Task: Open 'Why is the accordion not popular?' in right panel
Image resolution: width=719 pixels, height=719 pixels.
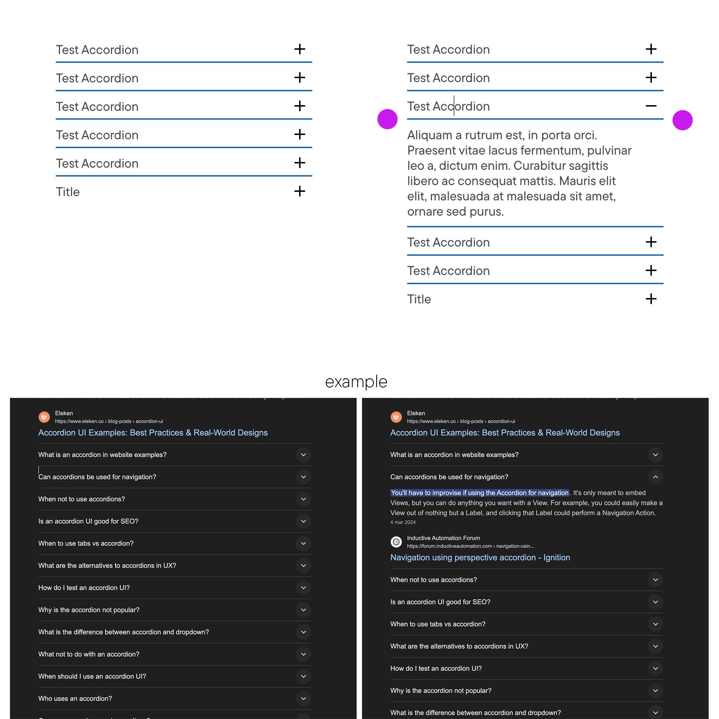Action: coord(655,691)
